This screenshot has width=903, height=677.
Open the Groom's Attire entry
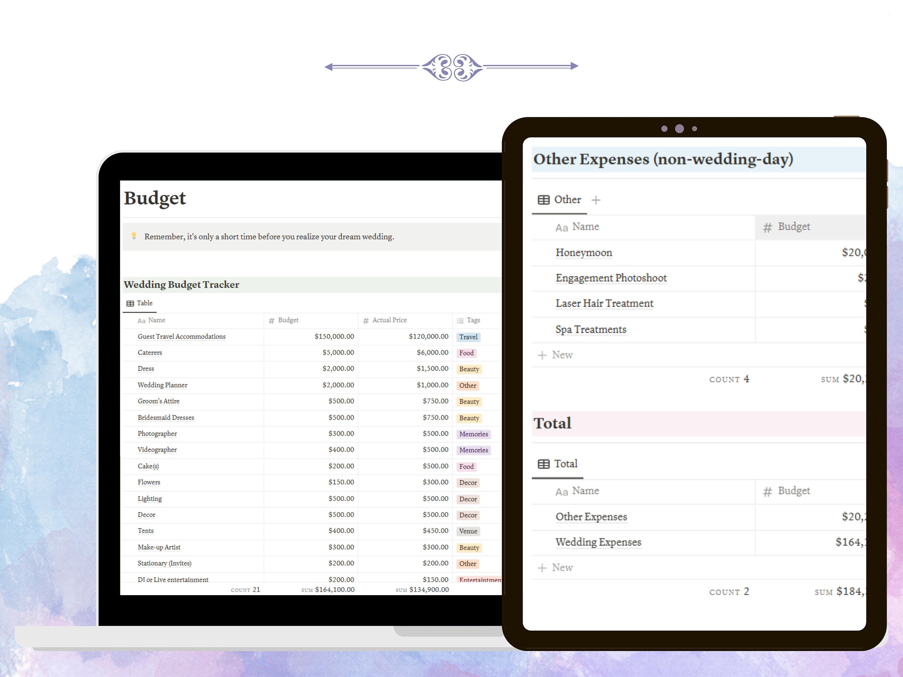pos(158,401)
